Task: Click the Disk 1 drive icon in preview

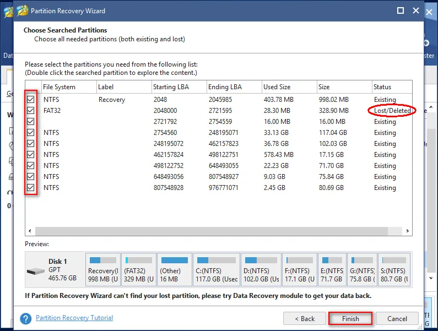Action: click(35, 271)
